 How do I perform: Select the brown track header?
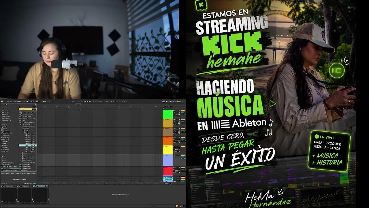coord(168,132)
